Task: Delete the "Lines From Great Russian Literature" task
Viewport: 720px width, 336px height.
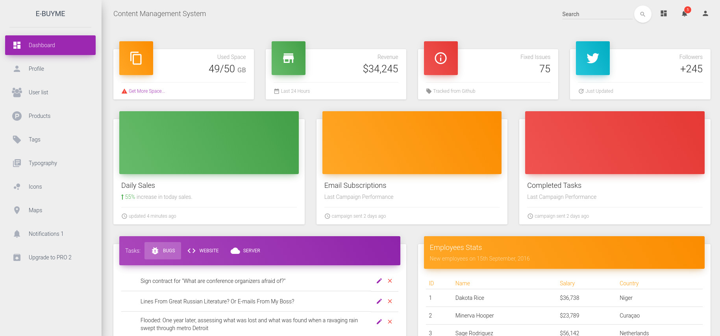Action: pyautogui.click(x=390, y=301)
